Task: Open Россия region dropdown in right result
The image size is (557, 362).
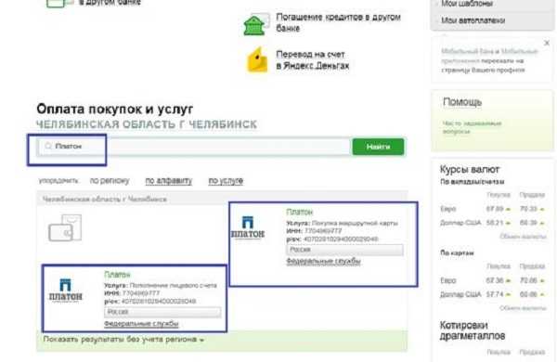Action: pyautogui.click(x=344, y=250)
